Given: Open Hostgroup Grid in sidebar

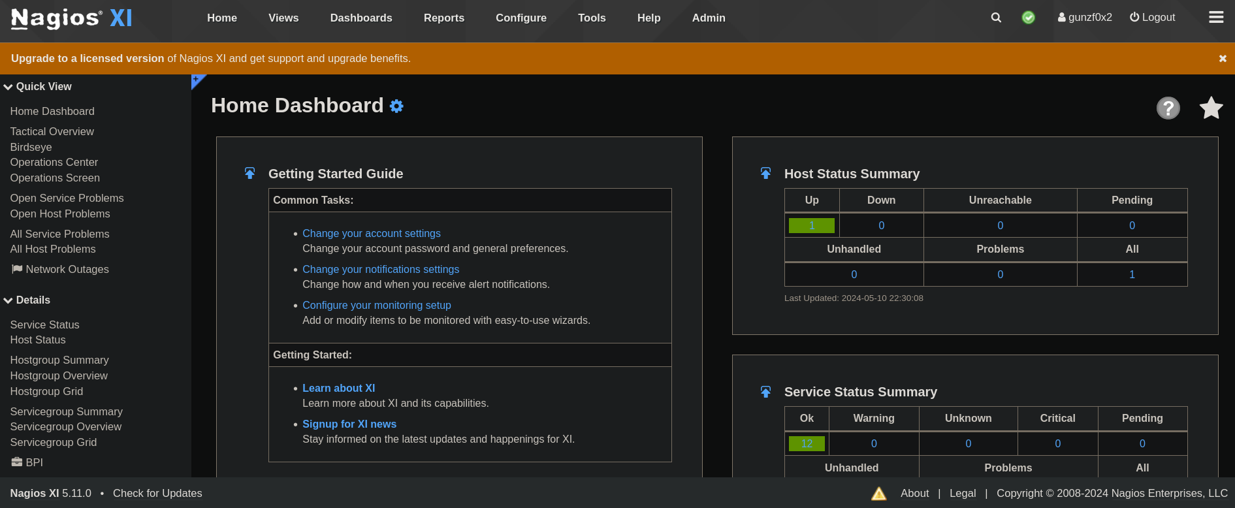Looking at the screenshot, I should pyautogui.click(x=46, y=391).
